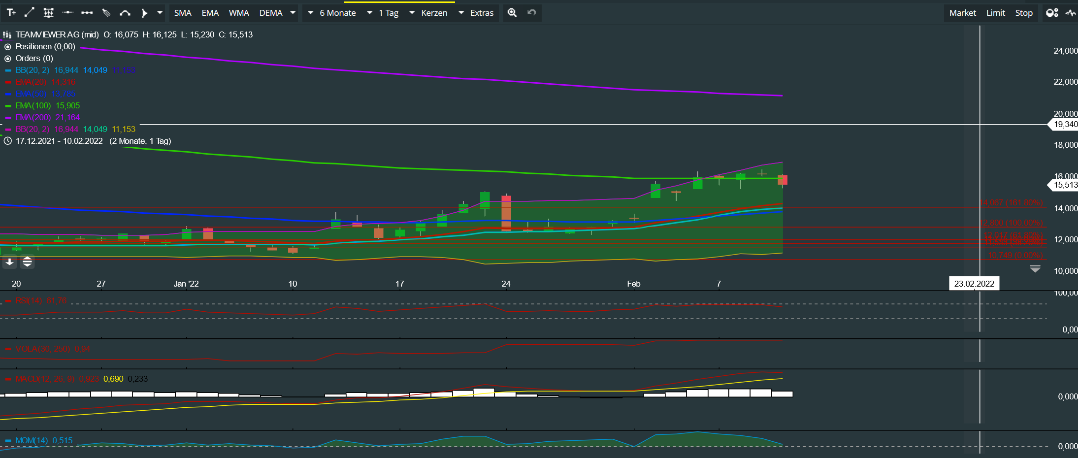Click the indicator waveform icon at top right
This screenshot has height=458, width=1078.
pos(1070,13)
